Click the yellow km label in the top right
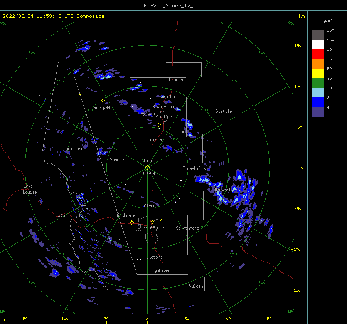The height and width of the screenshot is (324, 347). pos(302,16)
